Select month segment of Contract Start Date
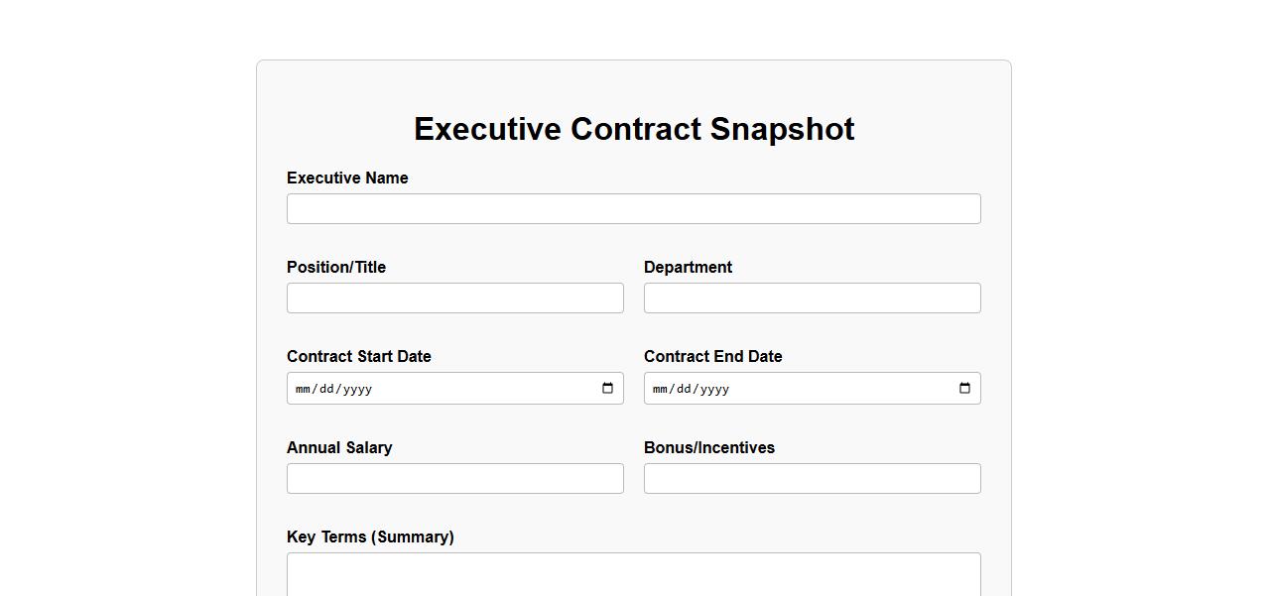This screenshot has height=596, width=1268. [303, 389]
